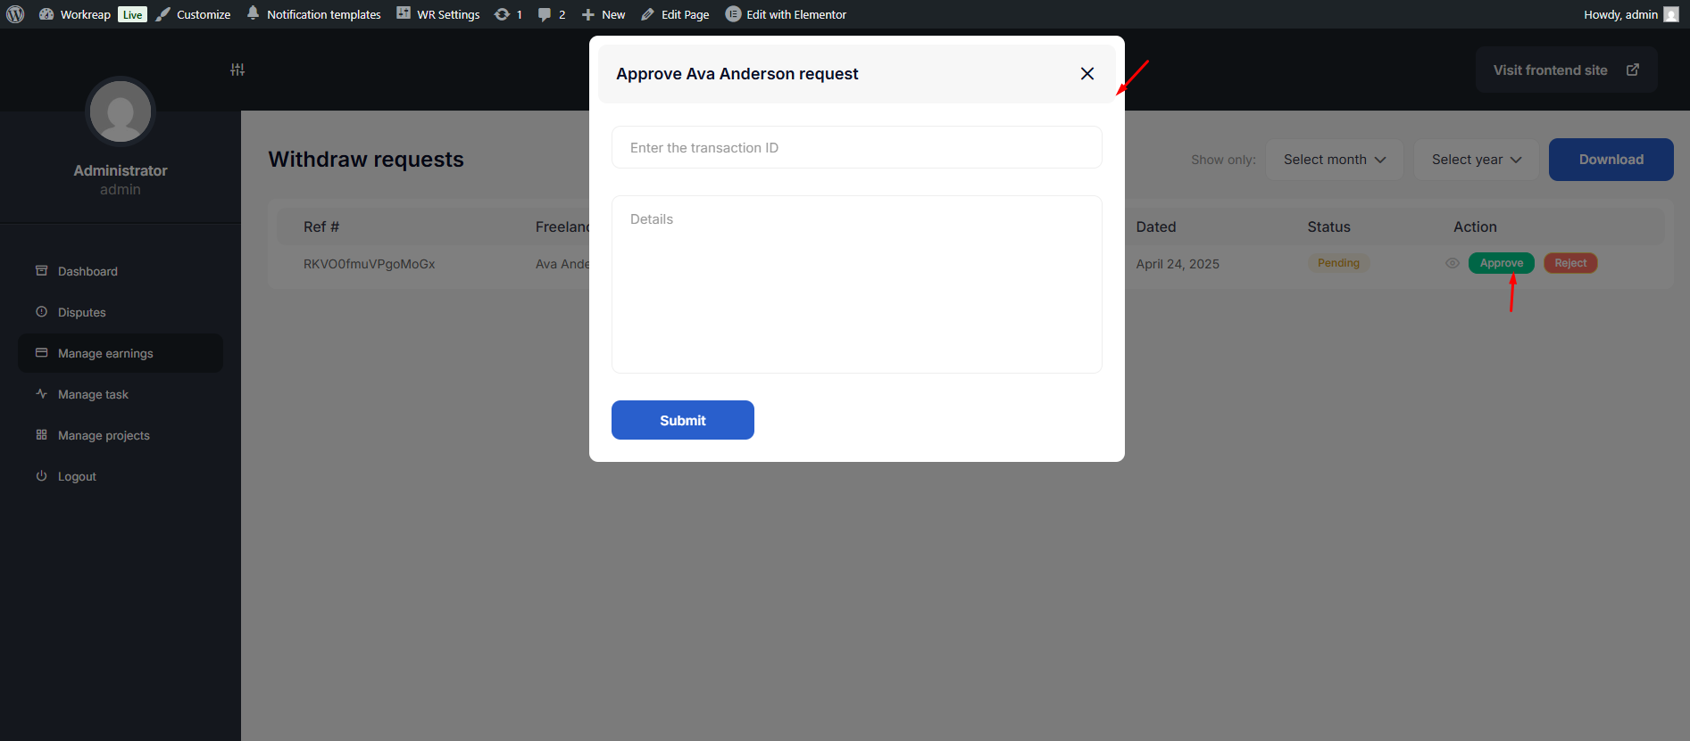Click the administrator avatar image
The width and height of the screenshot is (1690, 741).
tap(121, 111)
